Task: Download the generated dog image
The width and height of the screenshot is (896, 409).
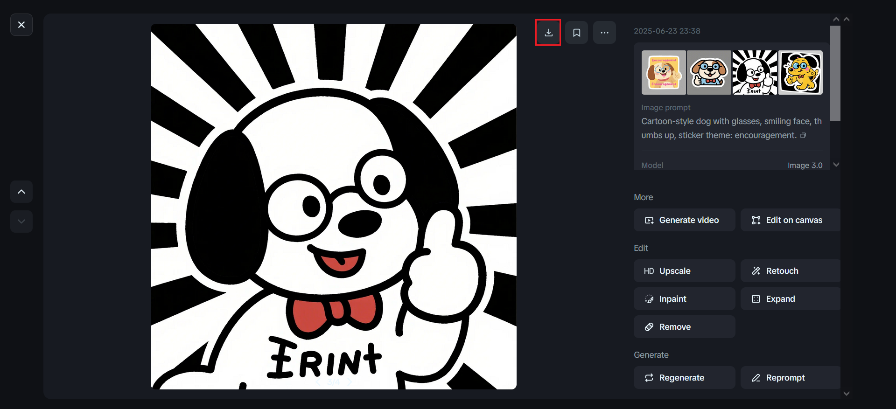Action: click(548, 33)
